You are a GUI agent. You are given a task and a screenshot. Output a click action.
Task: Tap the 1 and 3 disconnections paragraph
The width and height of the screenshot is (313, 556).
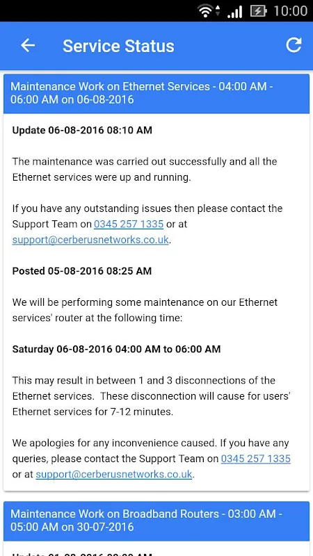152,396
